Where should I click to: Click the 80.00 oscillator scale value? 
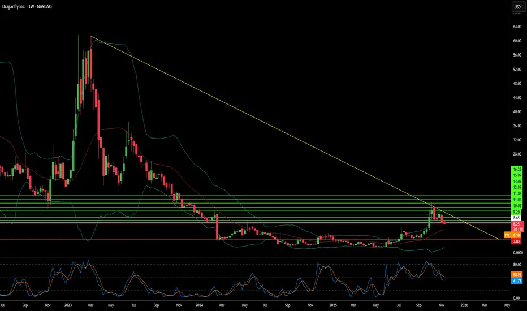517,265
